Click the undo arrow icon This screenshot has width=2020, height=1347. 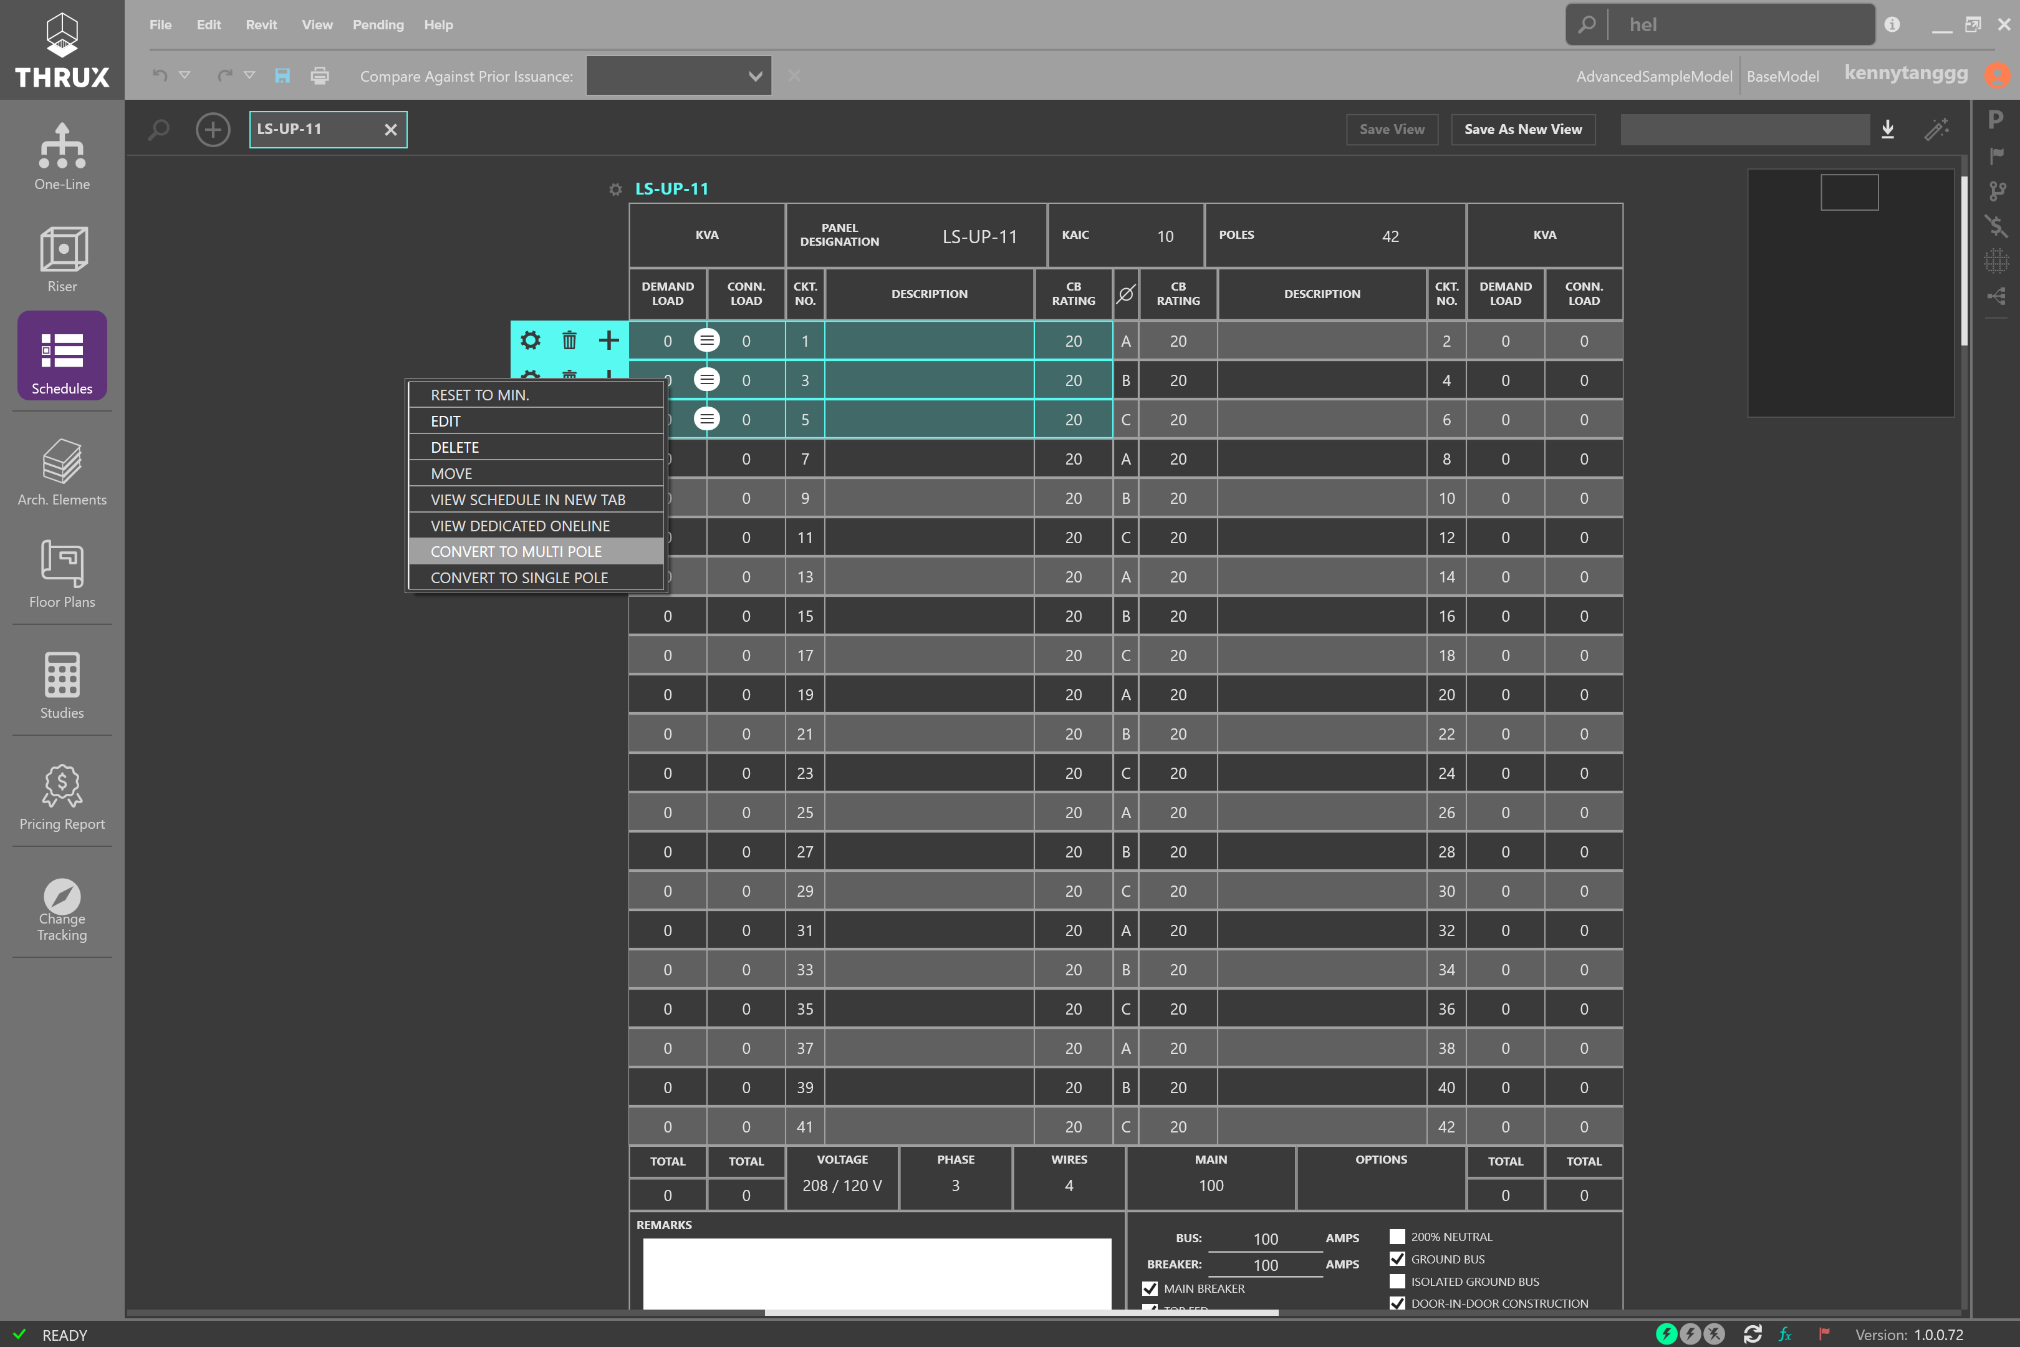click(160, 75)
